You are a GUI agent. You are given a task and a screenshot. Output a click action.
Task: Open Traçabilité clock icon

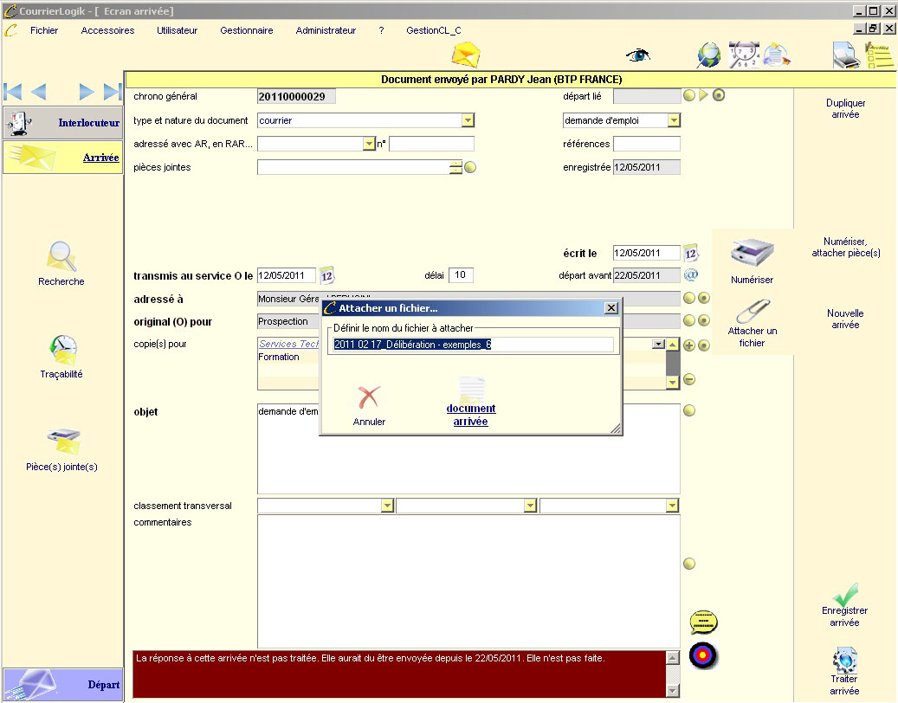pos(61,350)
